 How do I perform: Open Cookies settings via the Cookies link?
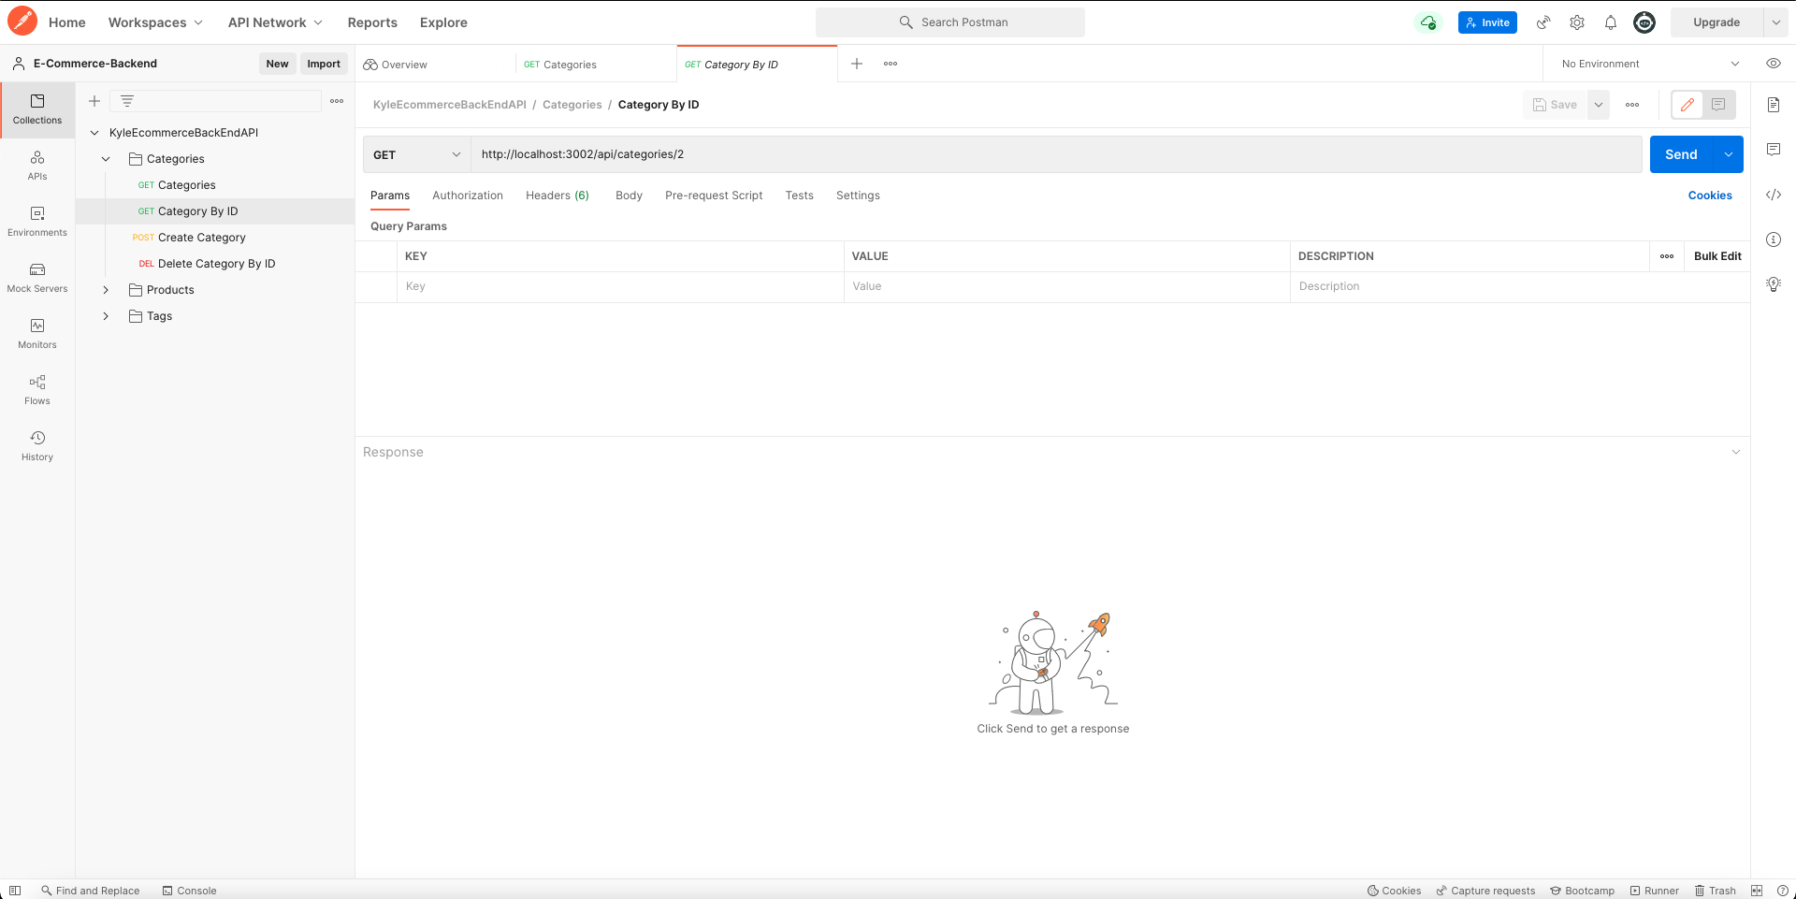click(1709, 196)
